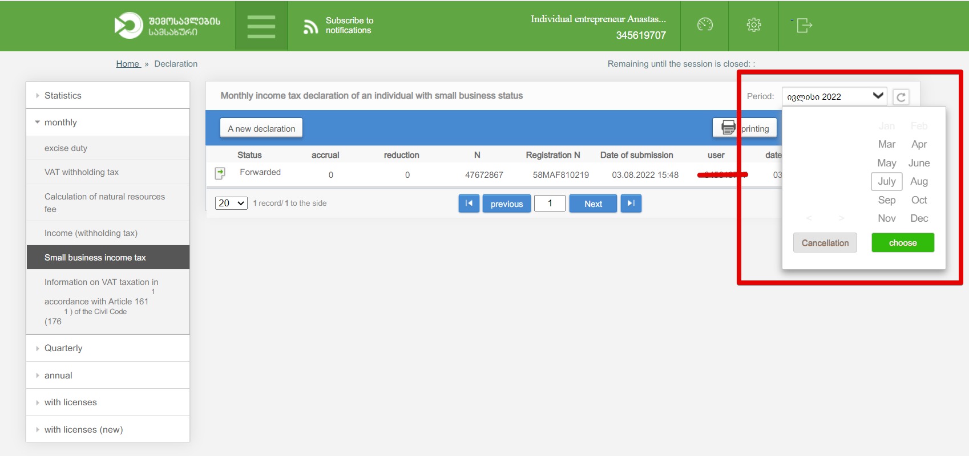Select May in the month picker
Viewport: 969px width, 456px height.
887,163
